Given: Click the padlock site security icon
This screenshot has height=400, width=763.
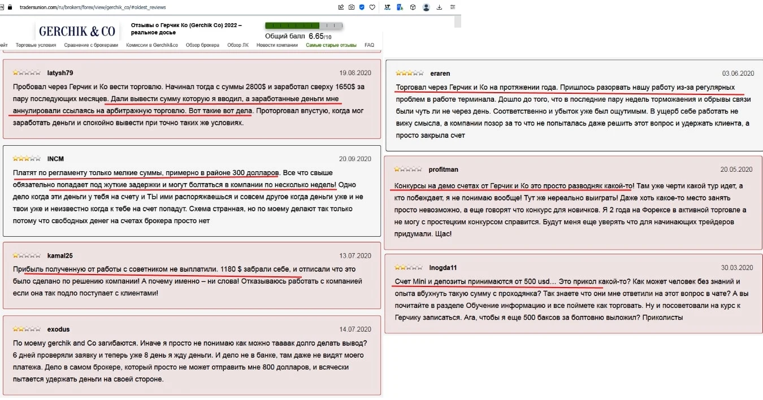Looking at the screenshot, I should [x=10, y=7].
